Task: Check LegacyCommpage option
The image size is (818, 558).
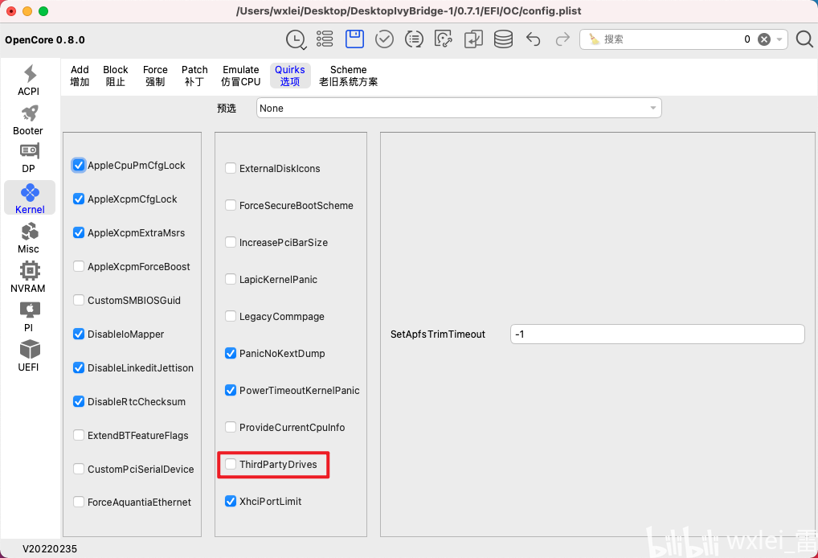Action: pos(231,317)
